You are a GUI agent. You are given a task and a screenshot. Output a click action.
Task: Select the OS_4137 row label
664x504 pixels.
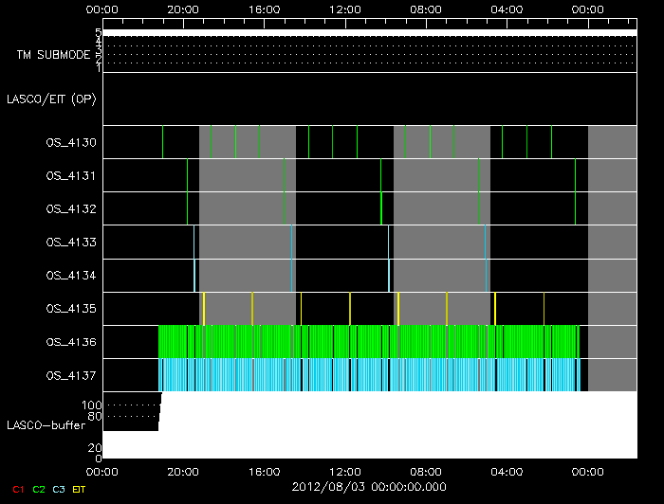(71, 375)
